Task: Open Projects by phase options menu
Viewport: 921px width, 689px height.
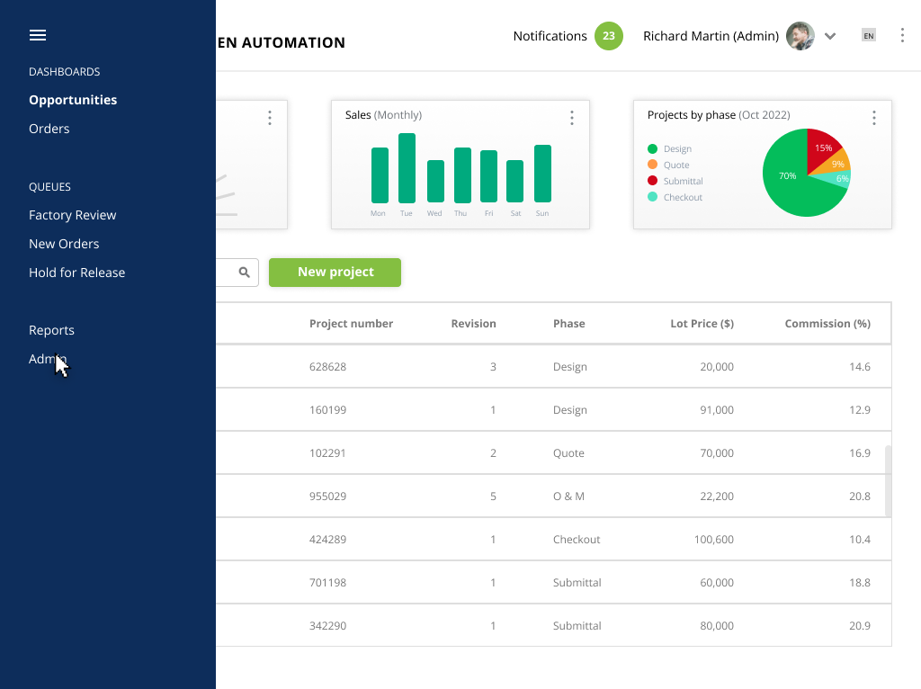Action: pos(874,118)
